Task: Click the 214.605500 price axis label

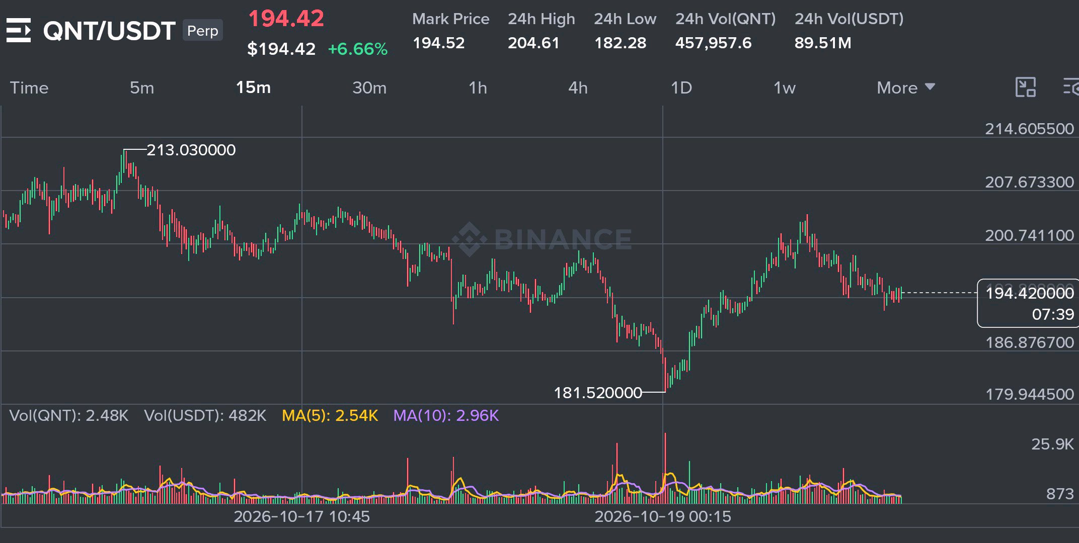Action: 1029,129
